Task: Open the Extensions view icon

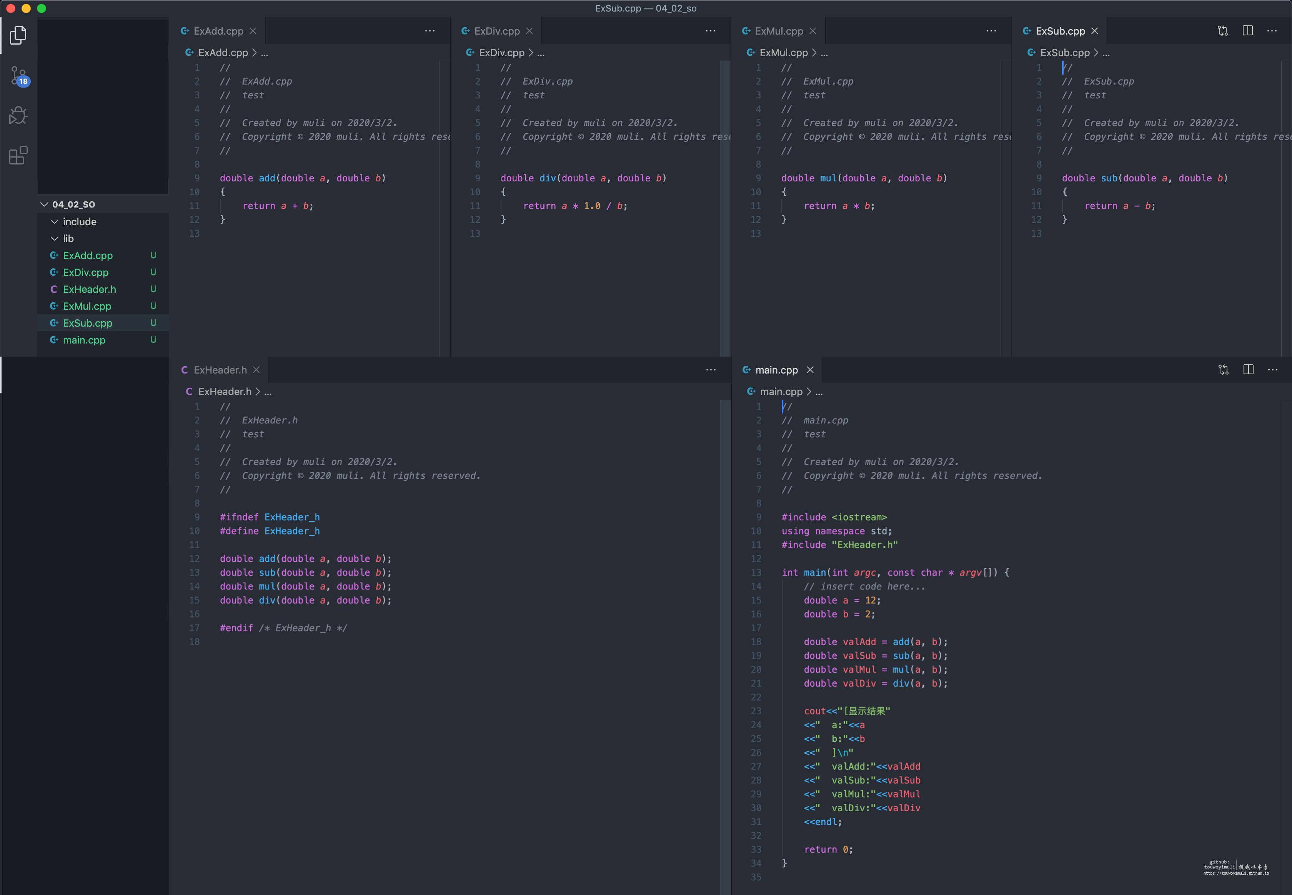Action: tap(18, 155)
